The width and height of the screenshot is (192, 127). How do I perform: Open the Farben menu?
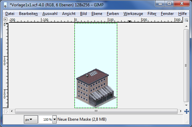(x=113, y=14)
